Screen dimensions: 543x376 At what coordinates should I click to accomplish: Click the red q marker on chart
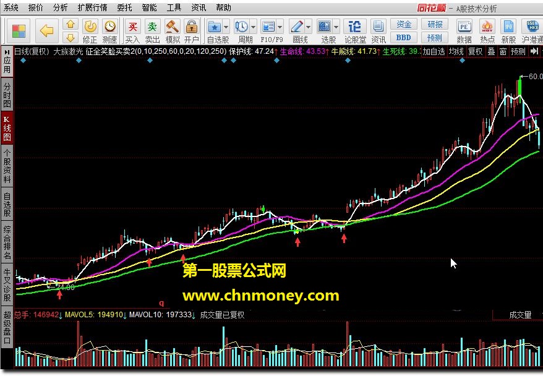click(161, 303)
